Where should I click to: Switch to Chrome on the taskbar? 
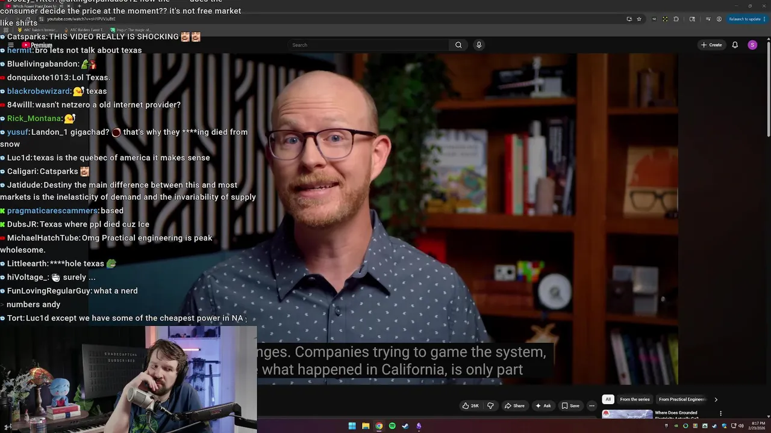click(x=379, y=426)
